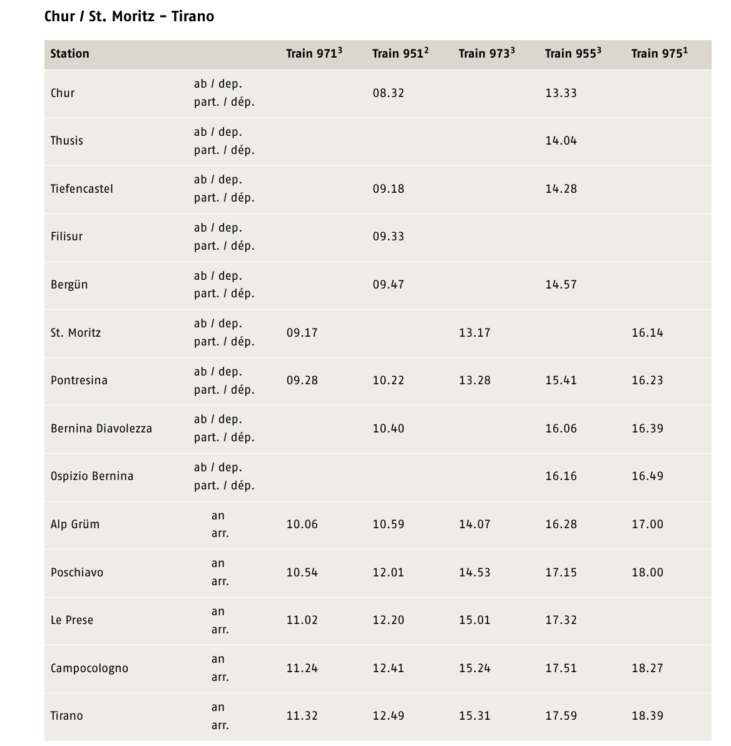731x746 pixels.
Task: Click the Poschiavo 18.00 arrival time
Action: [647, 572]
